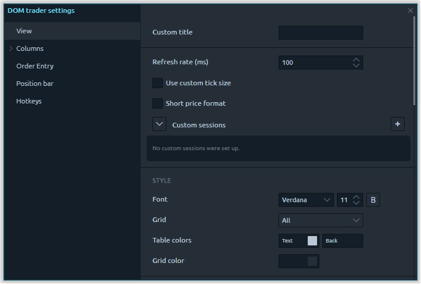Screen dimensions: 421x284
Task: Decrease the refresh rate with down arrow
Action: (356, 65)
